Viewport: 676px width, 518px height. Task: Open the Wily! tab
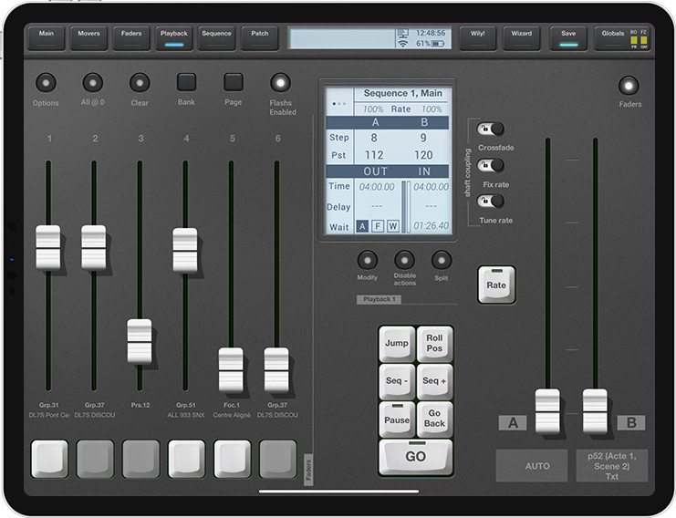click(x=478, y=38)
